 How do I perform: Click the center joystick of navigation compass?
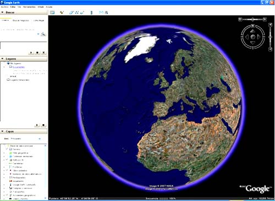pyautogui.click(x=252, y=37)
